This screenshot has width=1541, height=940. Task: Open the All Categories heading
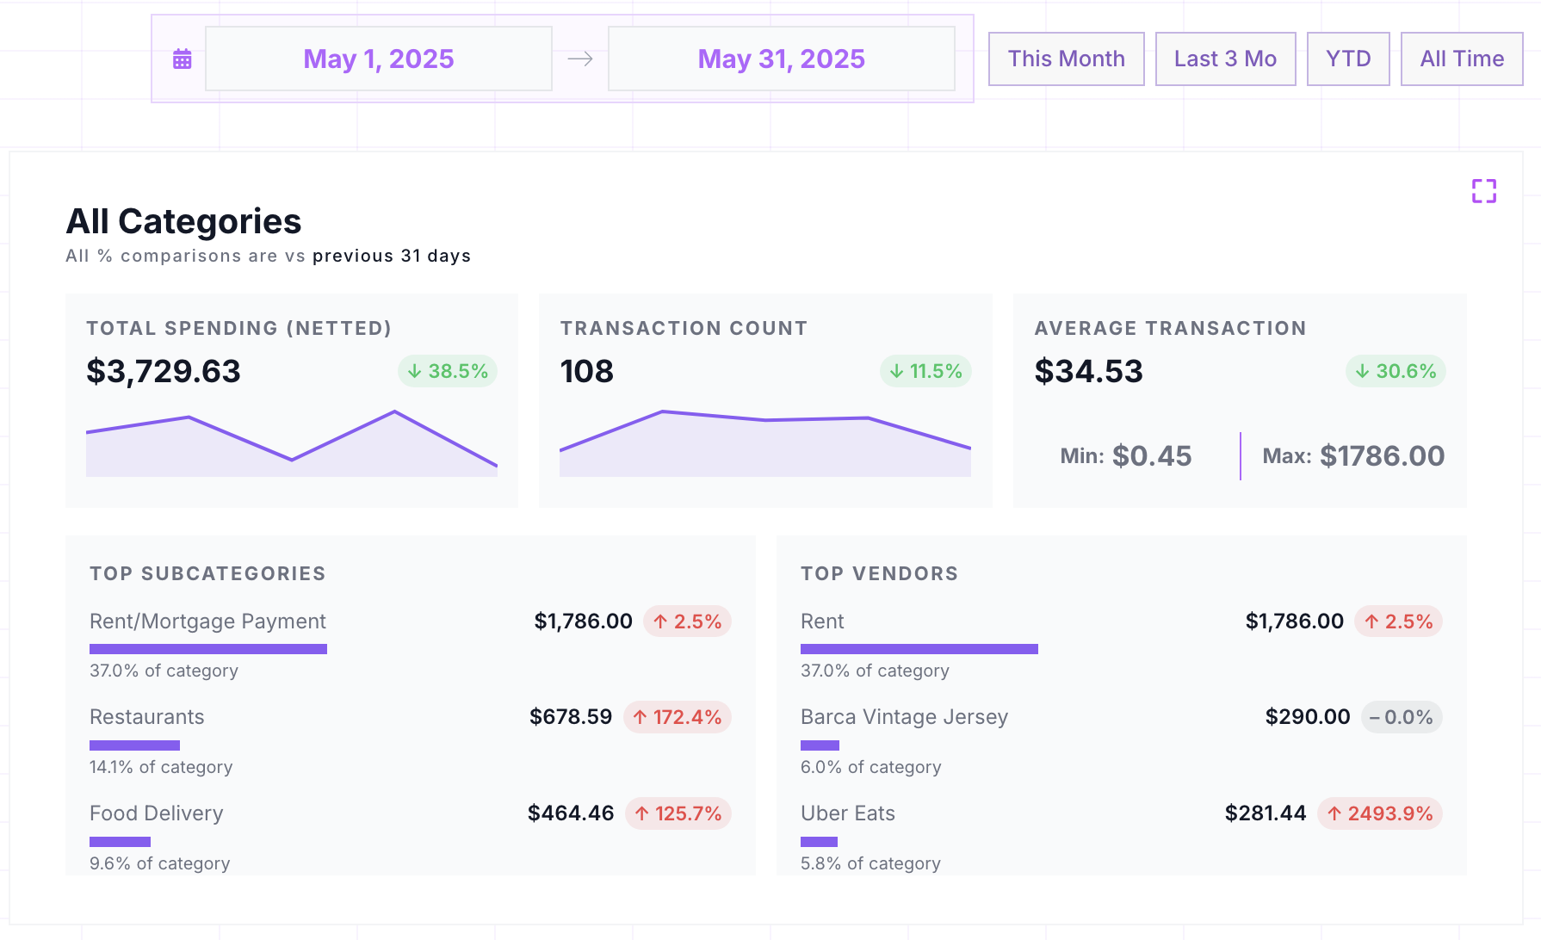[183, 221]
